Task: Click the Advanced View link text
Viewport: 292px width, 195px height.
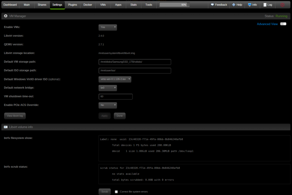Action: tap(267, 24)
